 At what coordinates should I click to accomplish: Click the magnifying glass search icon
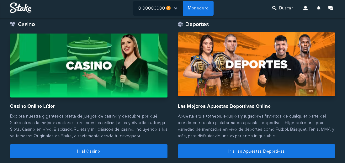[x=274, y=8]
